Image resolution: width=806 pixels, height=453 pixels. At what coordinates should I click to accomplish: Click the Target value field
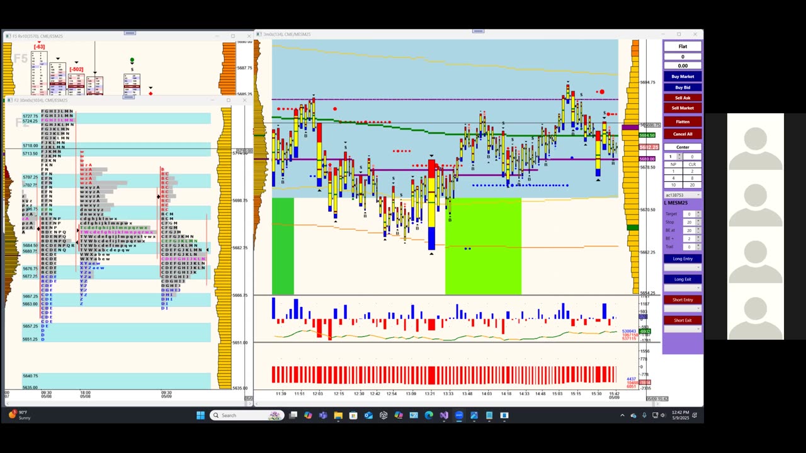[690, 214]
